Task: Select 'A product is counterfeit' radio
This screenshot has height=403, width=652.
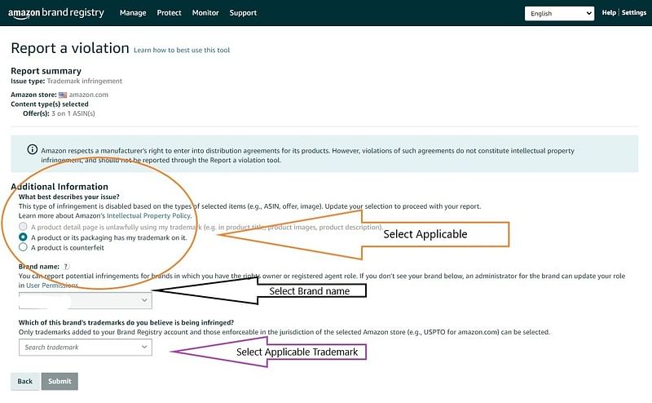Action: pyautogui.click(x=23, y=247)
